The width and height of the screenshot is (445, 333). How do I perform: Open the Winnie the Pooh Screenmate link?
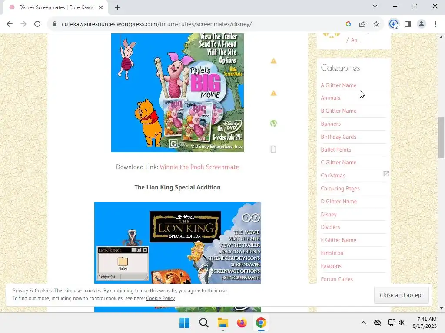[199, 167]
